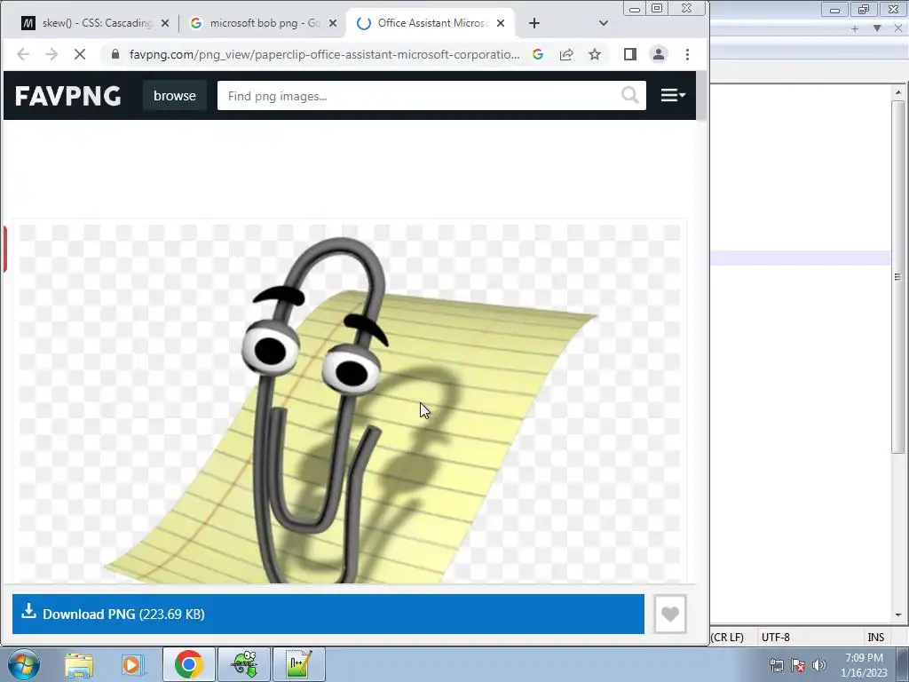Close the skew() CSS tab

pyautogui.click(x=164, y=23)
